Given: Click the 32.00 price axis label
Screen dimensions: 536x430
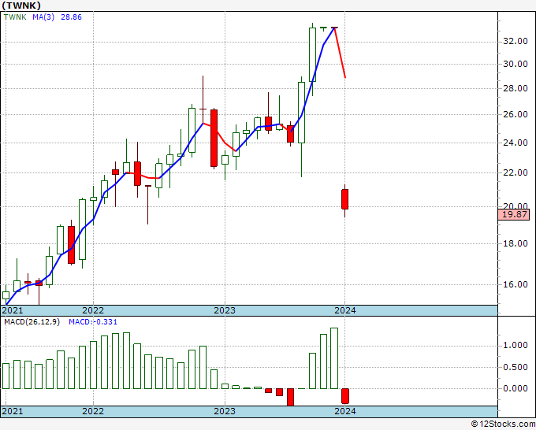Looking at the screenshot, I should [516, 41].
